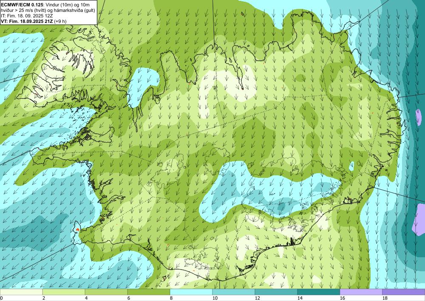Click the pale cream 0–2 legend swatch
The height and width of the screenshot is (301, 425).
tap(21, 292)
